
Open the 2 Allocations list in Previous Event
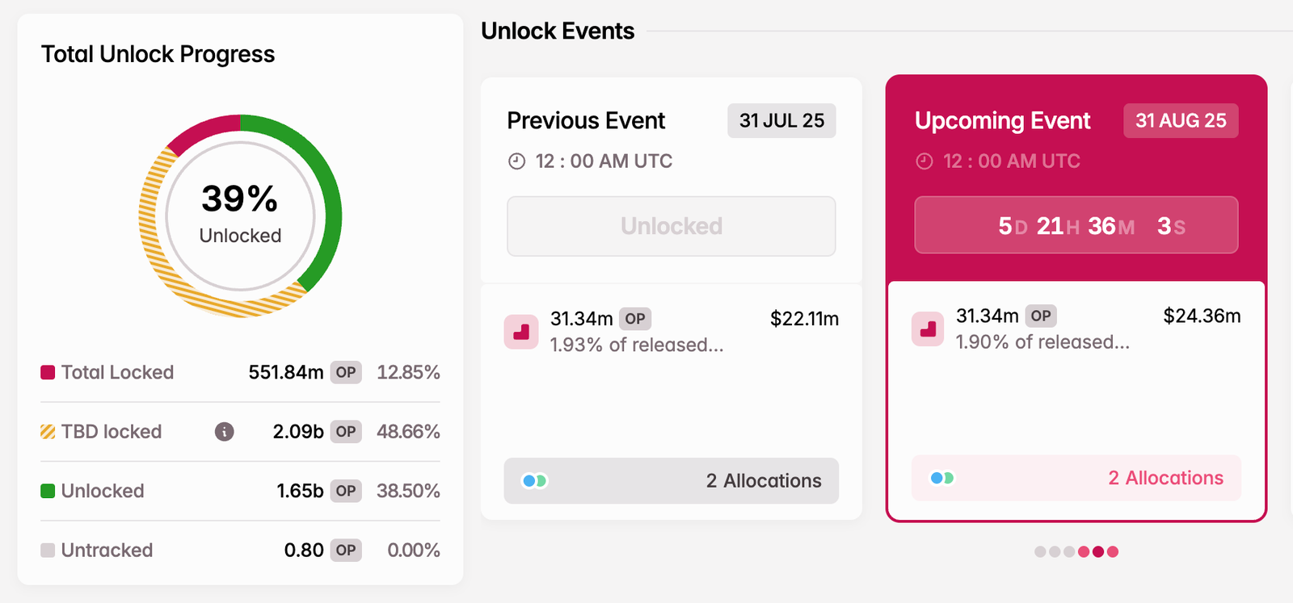pyautogui.click(x=763, y=480)
